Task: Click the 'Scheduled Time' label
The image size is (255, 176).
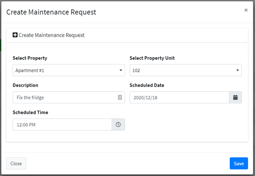Action: 30,112
